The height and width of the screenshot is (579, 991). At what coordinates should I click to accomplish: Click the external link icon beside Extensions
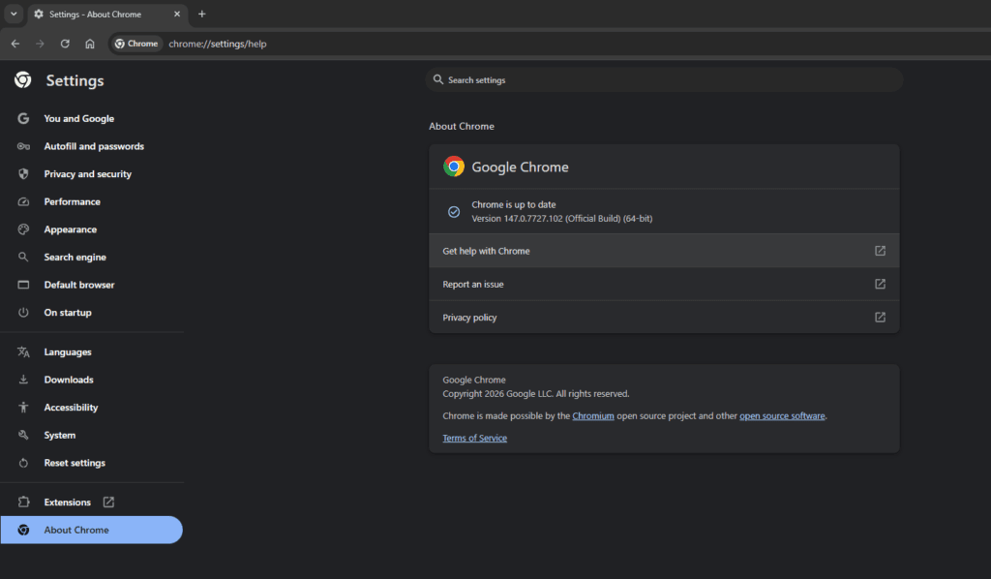pyautogui.click(x=108, y=503)
